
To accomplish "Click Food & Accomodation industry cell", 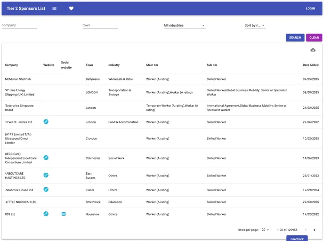I will 123,122.
